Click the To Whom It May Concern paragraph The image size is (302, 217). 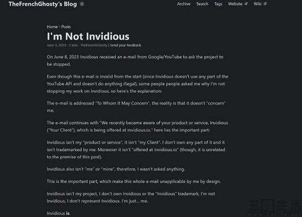[136, 107]
